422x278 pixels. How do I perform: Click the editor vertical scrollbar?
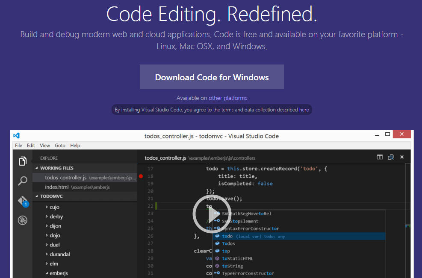coord(408,220)
